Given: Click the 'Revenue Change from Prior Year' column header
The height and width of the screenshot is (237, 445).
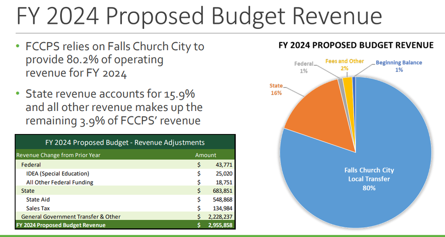Looking at the screenshot, I should pos(58,155).
